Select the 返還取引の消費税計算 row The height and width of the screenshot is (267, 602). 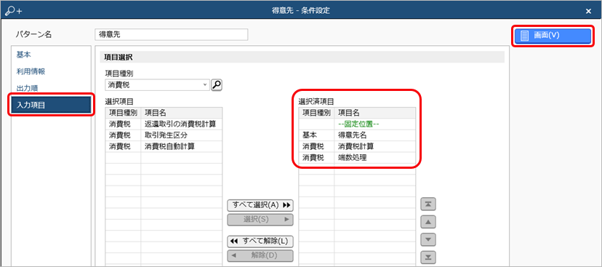[164, 124]
